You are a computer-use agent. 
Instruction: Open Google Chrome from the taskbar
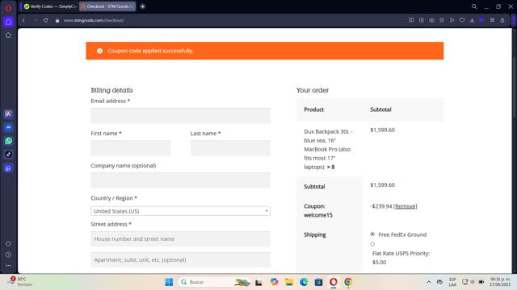(x=348, y=282)
